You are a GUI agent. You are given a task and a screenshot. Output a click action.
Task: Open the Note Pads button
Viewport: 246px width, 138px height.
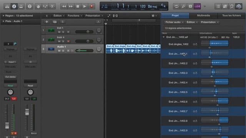[225, 7]
